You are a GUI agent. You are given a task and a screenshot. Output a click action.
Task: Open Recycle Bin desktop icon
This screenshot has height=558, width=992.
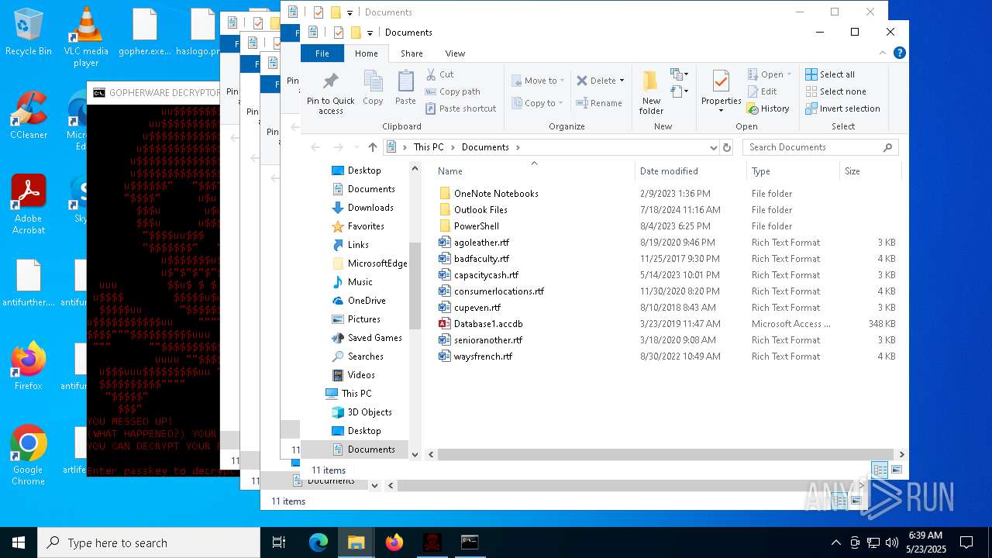click(29, 32)
